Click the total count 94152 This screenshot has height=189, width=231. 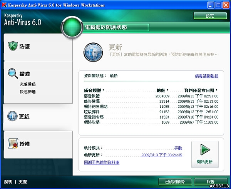click(x=164, y=112)
